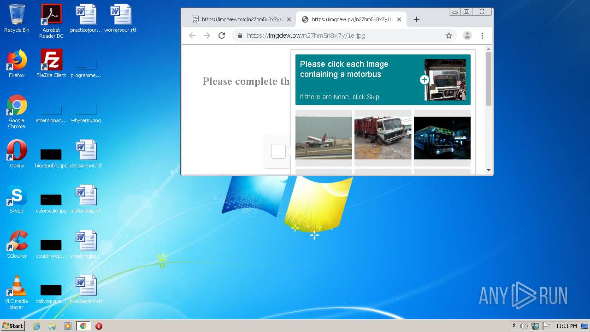
Task: Click the Chrome forward arrow
Action: pyautogui.click(x=207, y=36)
